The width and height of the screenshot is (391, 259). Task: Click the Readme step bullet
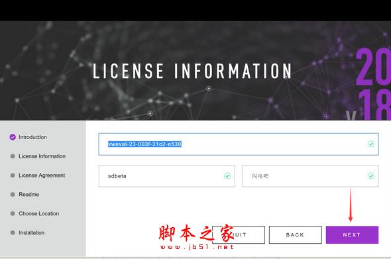click(13, 195)
